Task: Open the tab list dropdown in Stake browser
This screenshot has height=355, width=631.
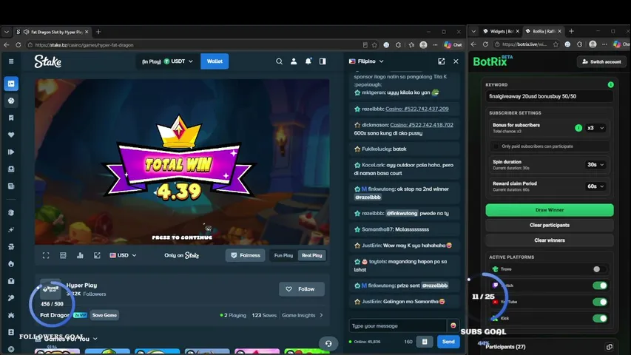Action: point(7,32)
